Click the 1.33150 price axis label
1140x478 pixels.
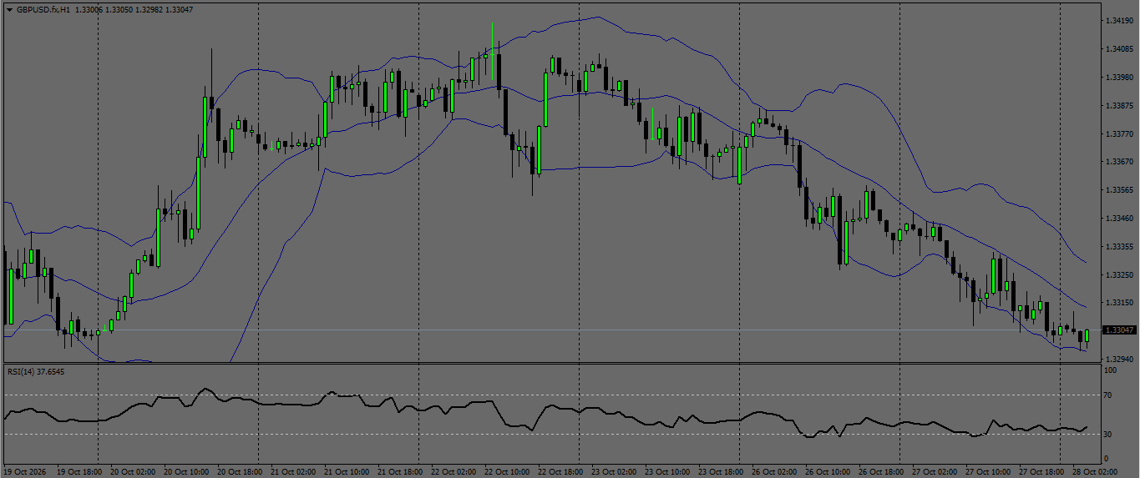click(x=1118, y=302)
